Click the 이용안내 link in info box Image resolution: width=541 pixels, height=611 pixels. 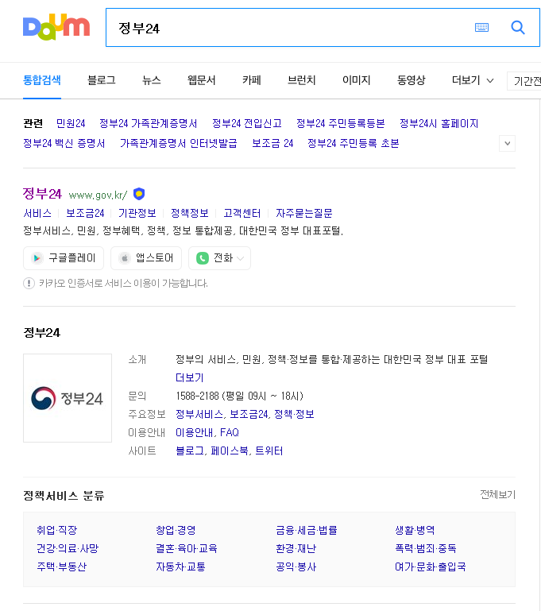[195, 432]
